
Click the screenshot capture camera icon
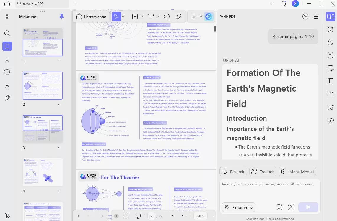291,207
